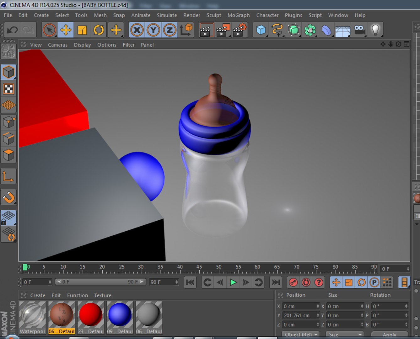The image size is (420, 339).
Task: Select the gray 06 - Defaul material
Action: pyautogui.click(x=149, y=318)
